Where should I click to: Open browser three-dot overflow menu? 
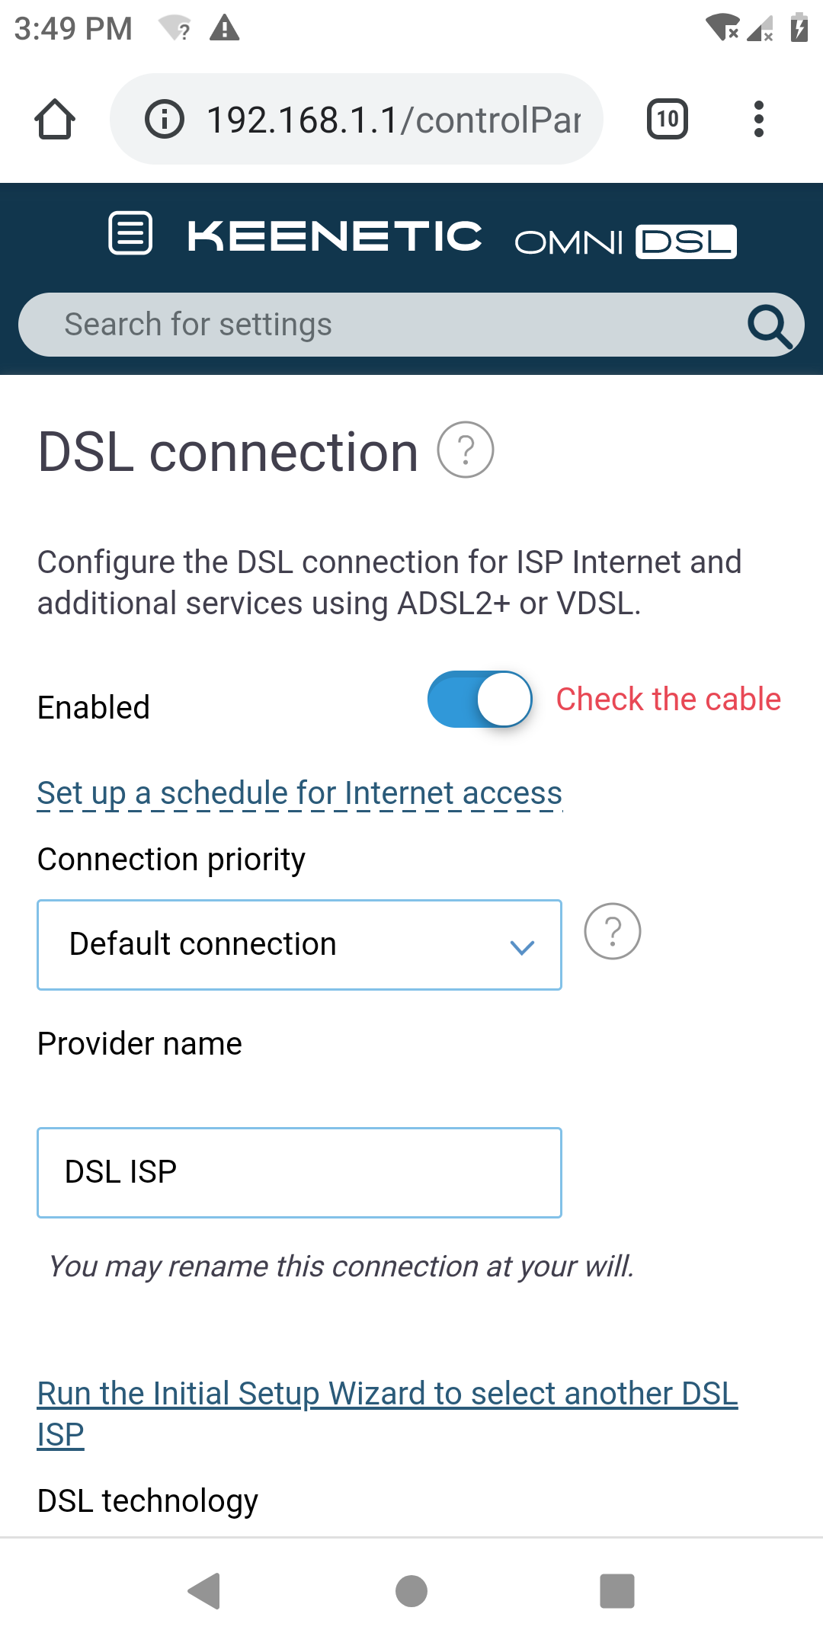(758, 119)
